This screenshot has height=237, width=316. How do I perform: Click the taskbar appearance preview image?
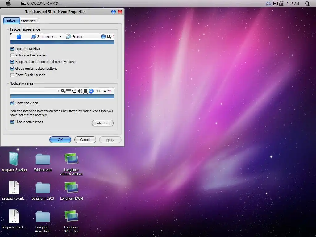pyautogui.click(x=62, y=39)
